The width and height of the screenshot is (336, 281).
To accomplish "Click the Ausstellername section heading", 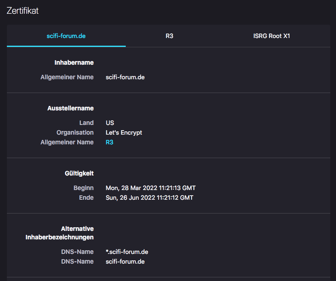I will coord(71,108).
